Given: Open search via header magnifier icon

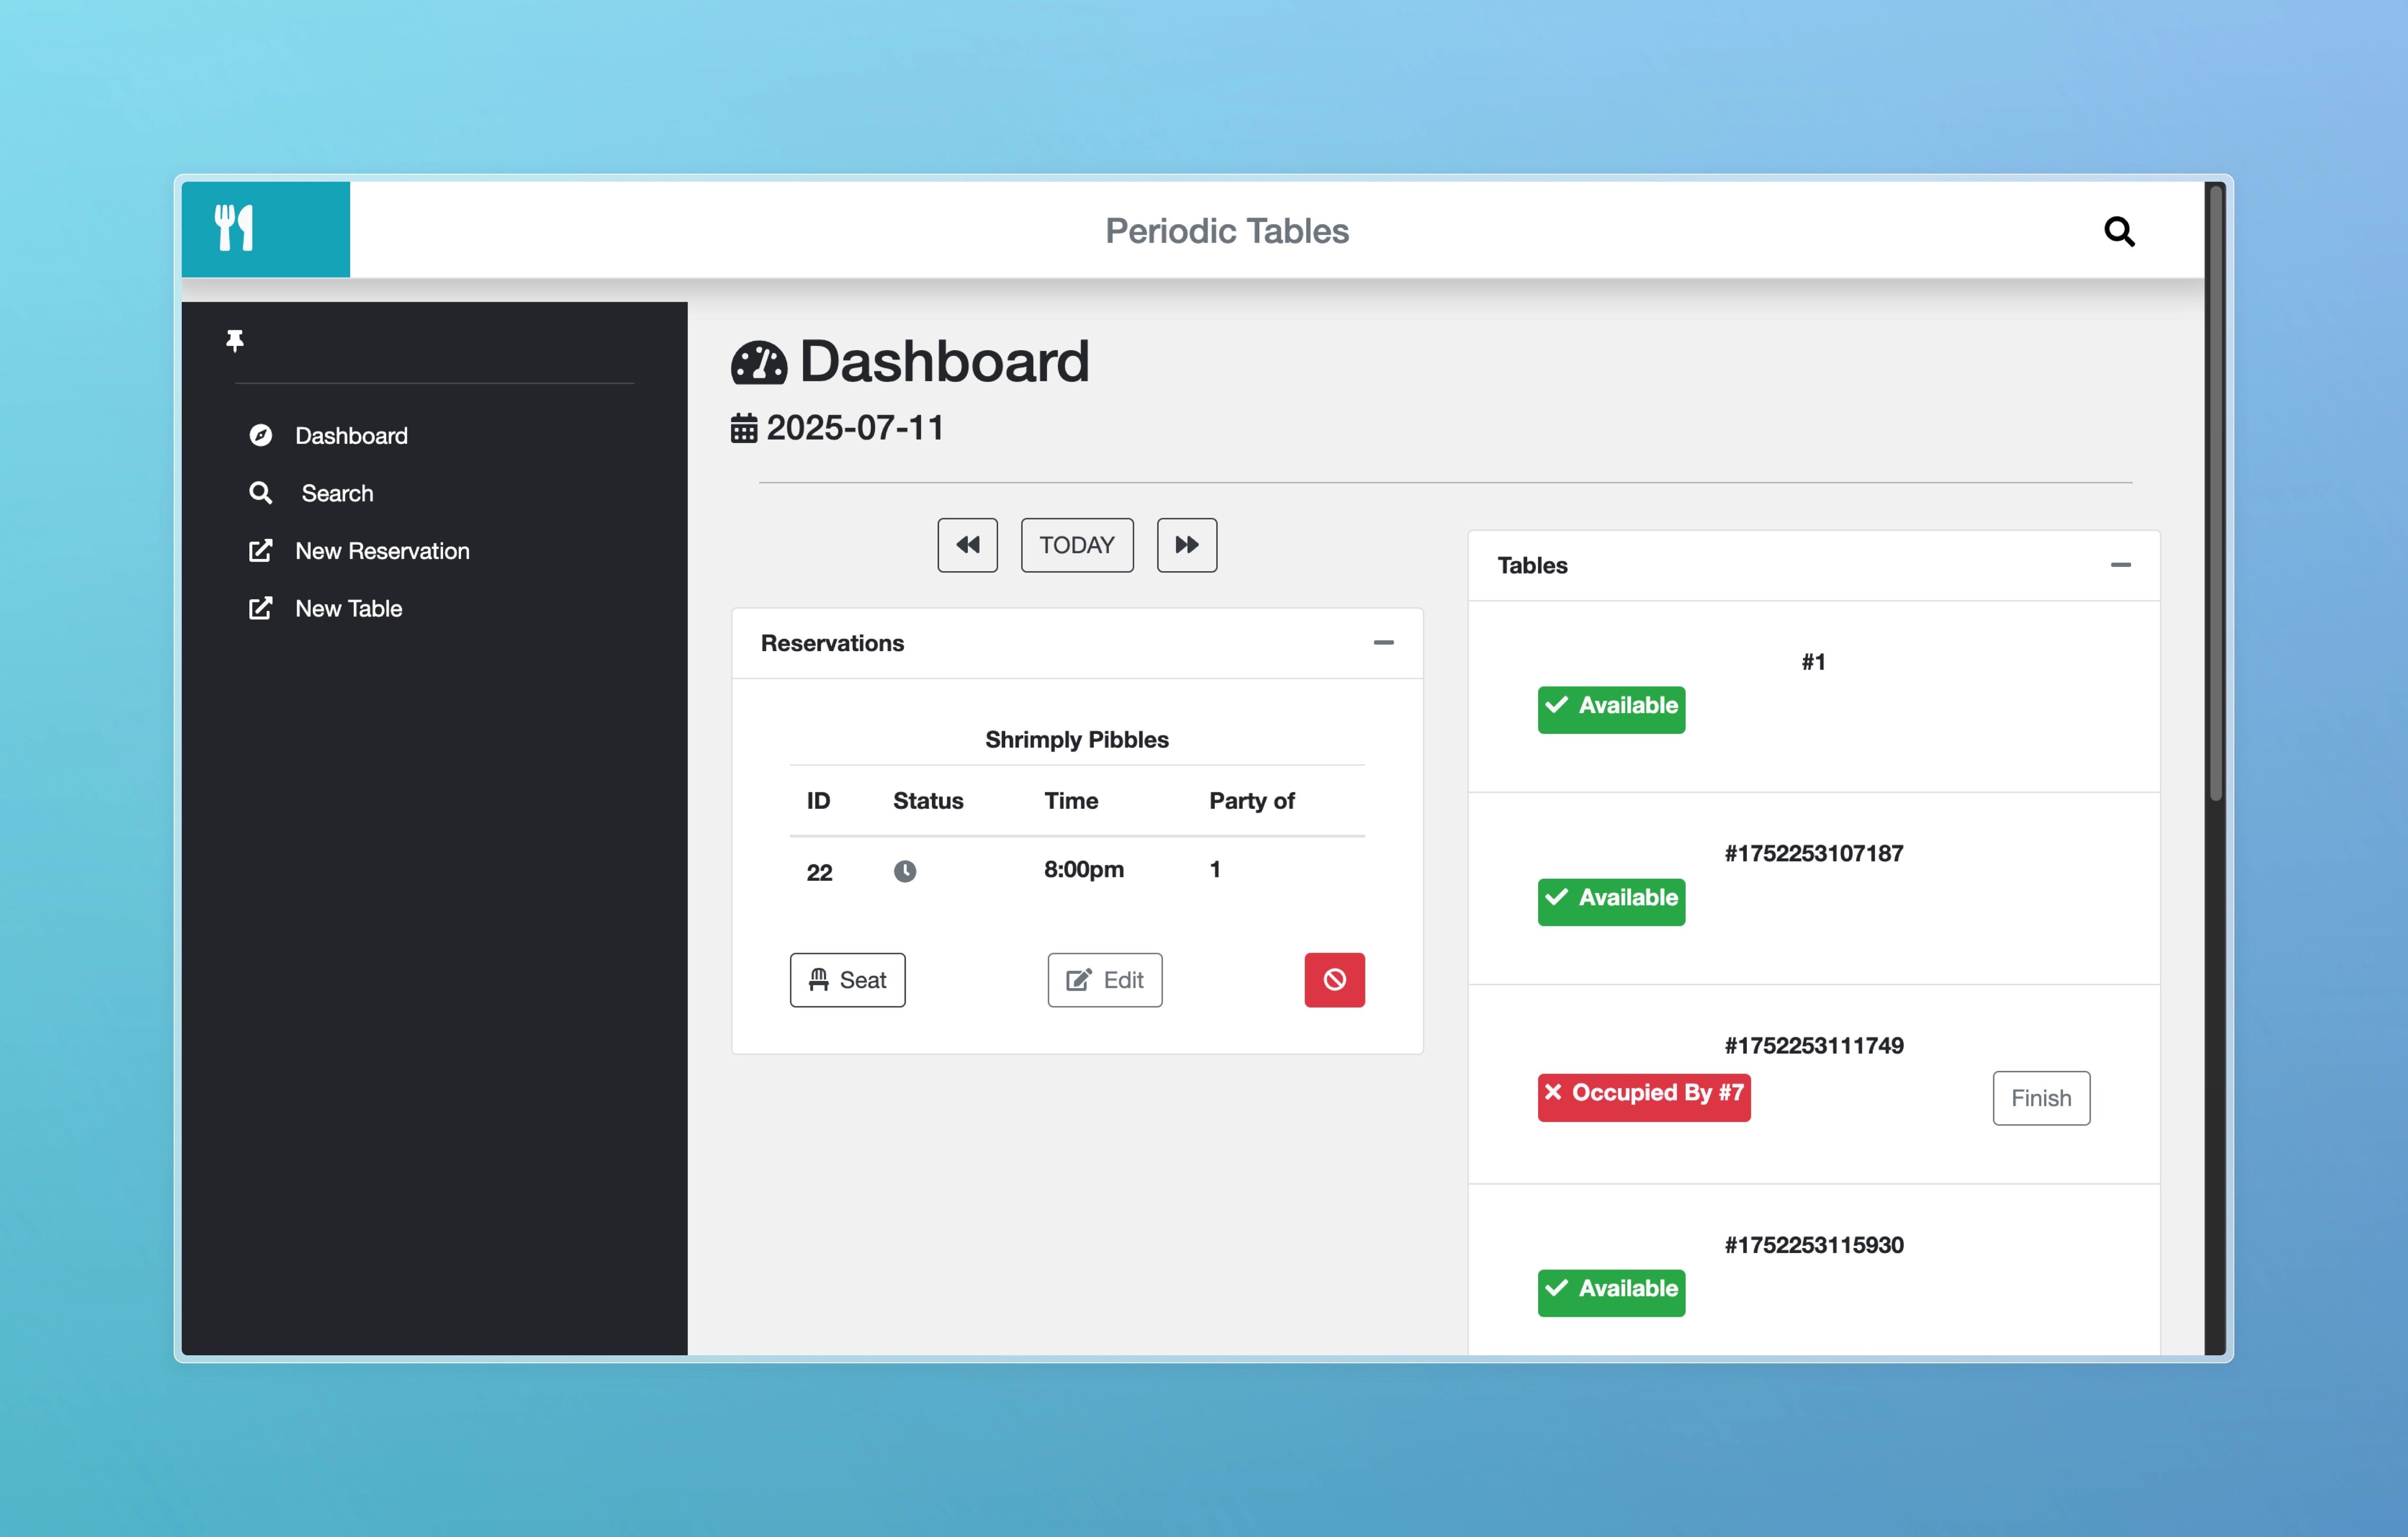Looking at the screenshot, I should tap(2119, 231).
